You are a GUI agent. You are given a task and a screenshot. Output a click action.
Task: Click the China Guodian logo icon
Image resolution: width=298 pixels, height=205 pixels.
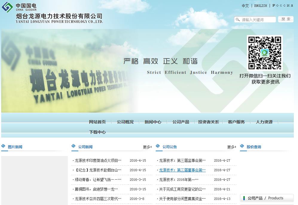[7, 7]
